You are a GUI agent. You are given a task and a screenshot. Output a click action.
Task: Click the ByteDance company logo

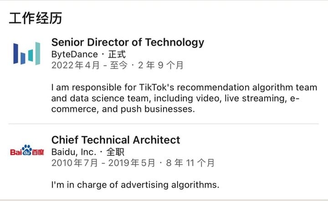click(x=26, y=53)
